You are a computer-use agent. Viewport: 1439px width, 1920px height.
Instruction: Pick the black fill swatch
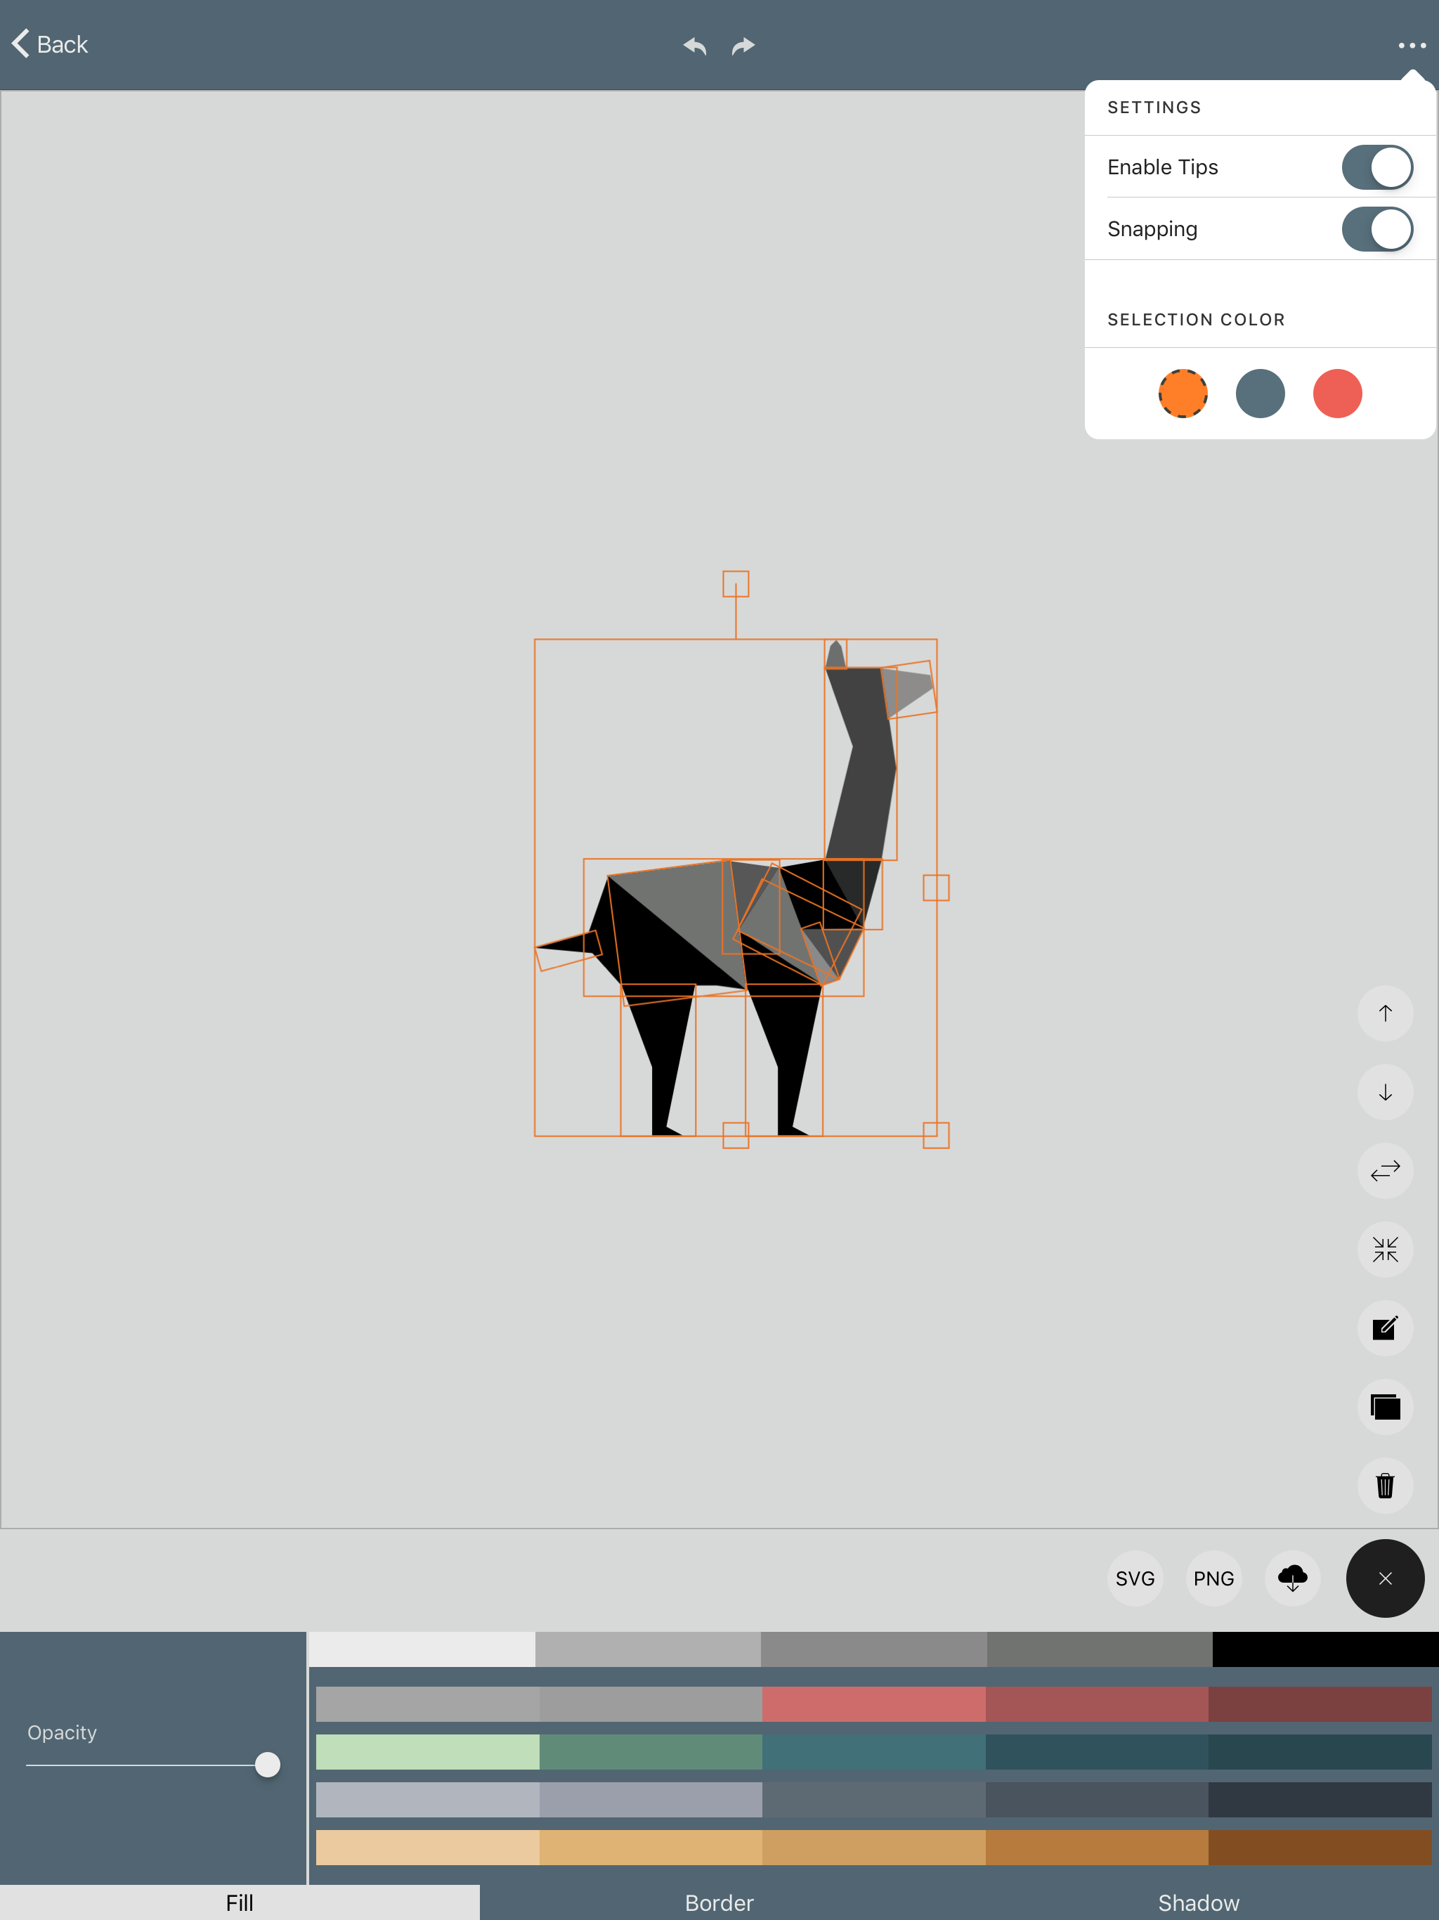1325,1649
